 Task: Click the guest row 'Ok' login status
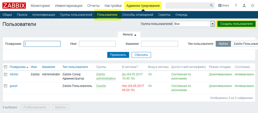click(150, 86)
